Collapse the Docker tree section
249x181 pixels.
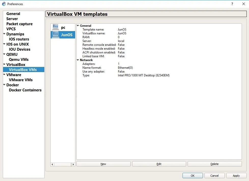click(4, 85)
